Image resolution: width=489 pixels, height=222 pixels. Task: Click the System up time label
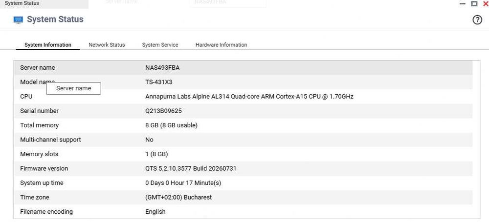[x=42, y=183]
